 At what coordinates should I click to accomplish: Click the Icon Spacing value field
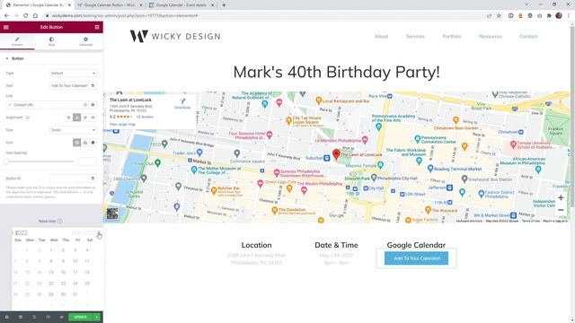(87, 161)
